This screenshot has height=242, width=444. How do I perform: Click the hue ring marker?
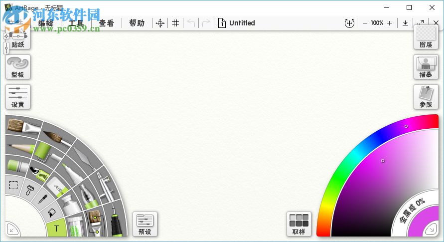(x=406, y=126)
